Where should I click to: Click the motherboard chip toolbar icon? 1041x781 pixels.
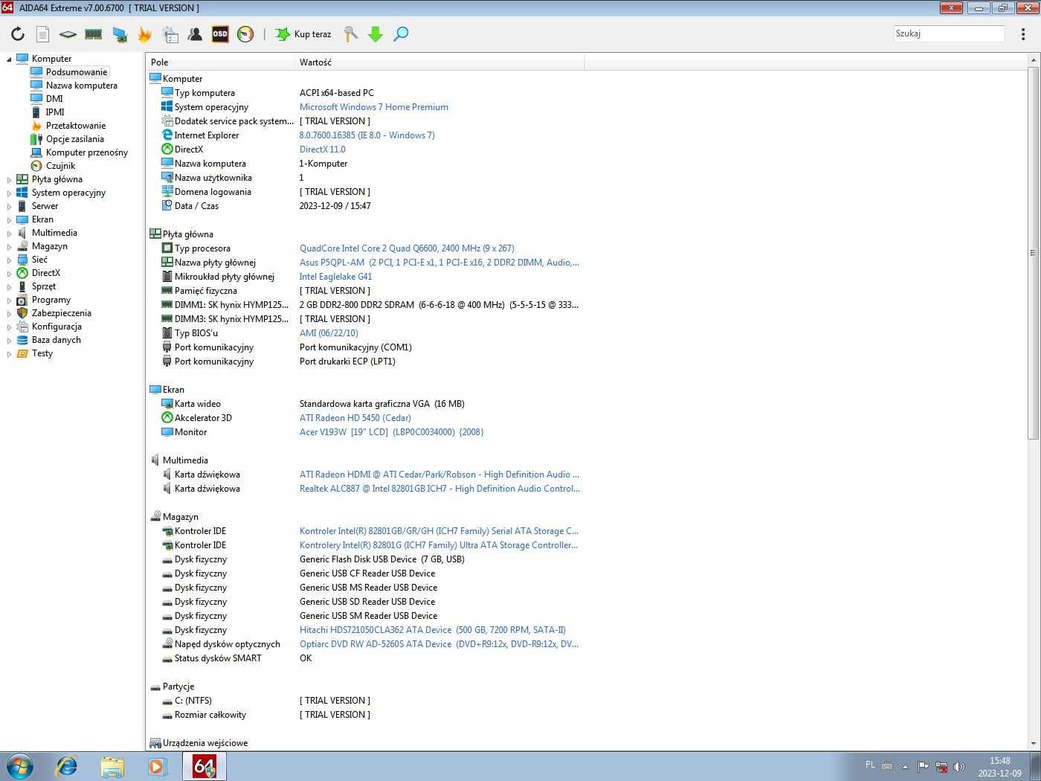(68, 34)
